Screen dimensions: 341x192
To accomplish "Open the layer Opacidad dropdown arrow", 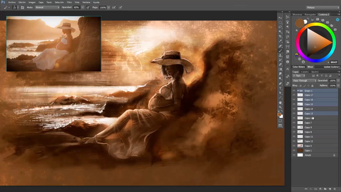I will [x=338, y=81].
